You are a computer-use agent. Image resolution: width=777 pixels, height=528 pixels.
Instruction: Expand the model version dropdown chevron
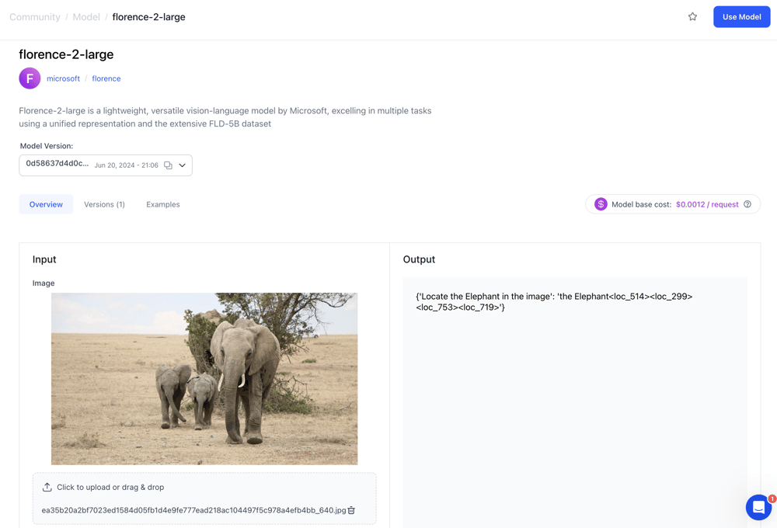pos(183,165)
